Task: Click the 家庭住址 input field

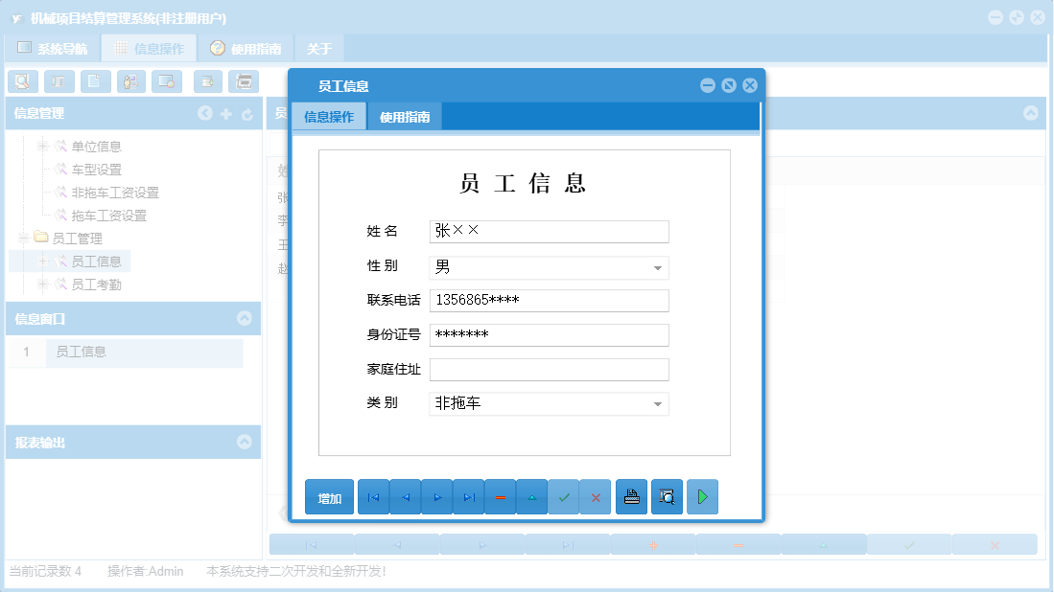Action: (549, 369)
